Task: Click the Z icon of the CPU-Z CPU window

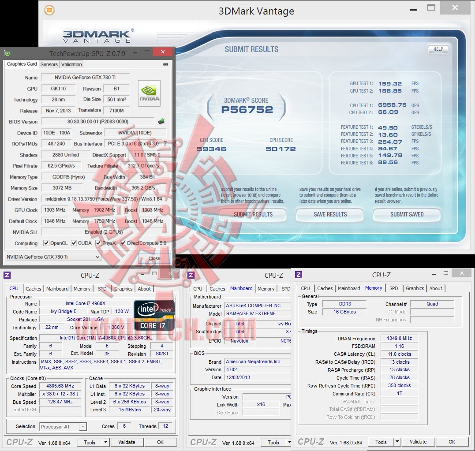Action: tap(7, 275)
